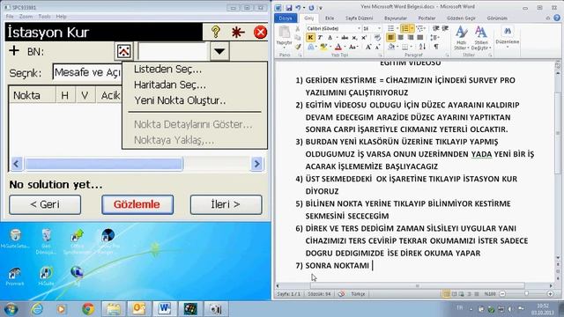Viewport: 564px width, 317px height.
Task: Open Stilleri Değiştir dropdown
Action: [x=481, y=37]
